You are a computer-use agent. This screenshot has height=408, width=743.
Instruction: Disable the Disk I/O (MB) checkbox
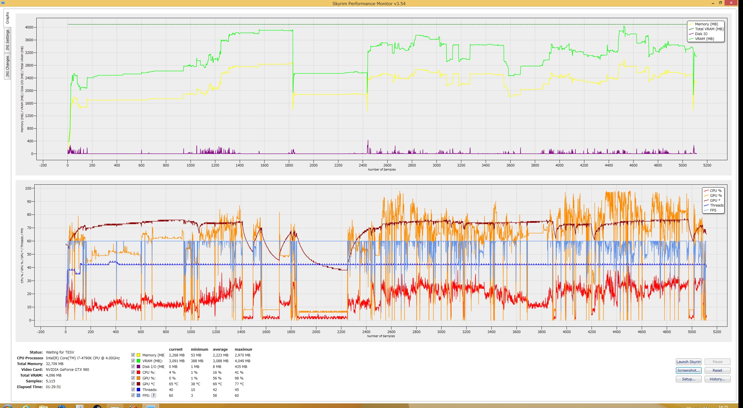(x=133, y=367)
